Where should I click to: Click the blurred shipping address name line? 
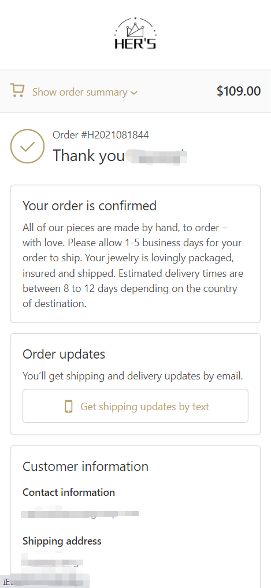52,560
